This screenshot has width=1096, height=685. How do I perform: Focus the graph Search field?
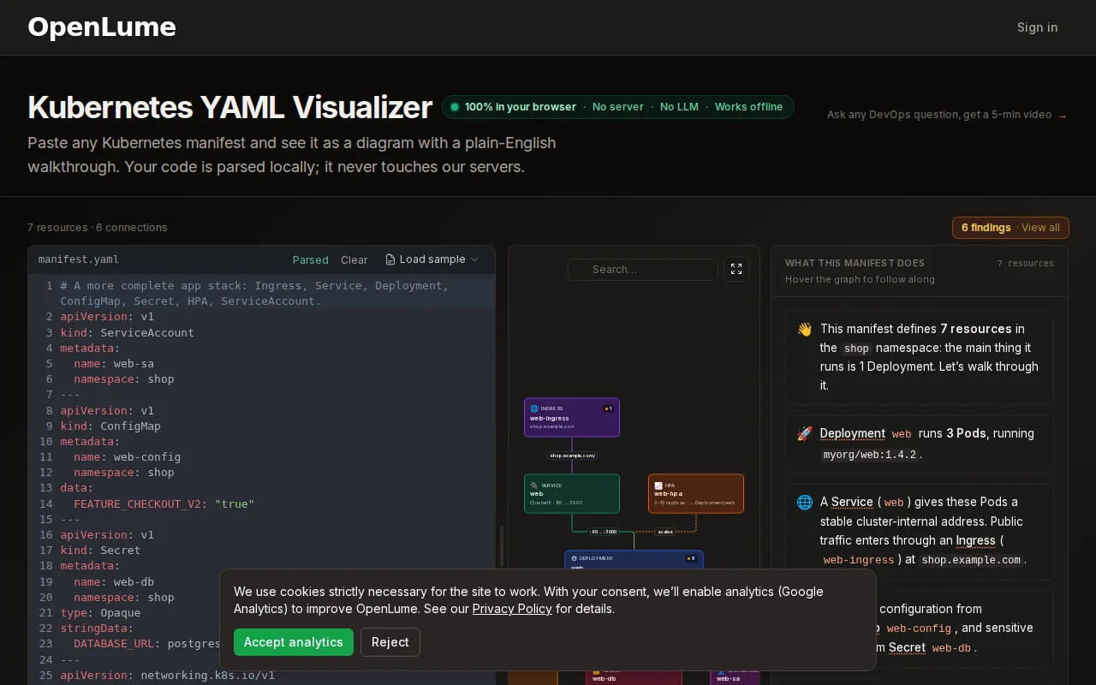(x=643, y=269)
